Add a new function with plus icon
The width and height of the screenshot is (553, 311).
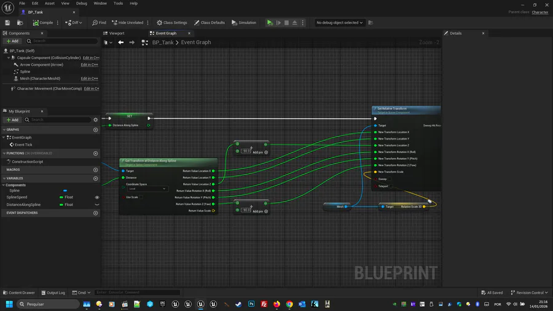click(96, 154)
